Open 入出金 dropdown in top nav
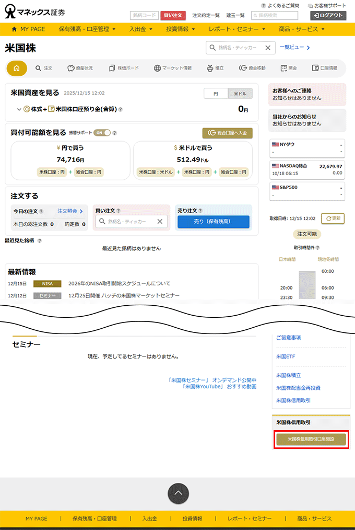 [x=141, y=29]
